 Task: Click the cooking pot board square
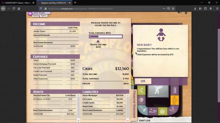tap(163, 111)
